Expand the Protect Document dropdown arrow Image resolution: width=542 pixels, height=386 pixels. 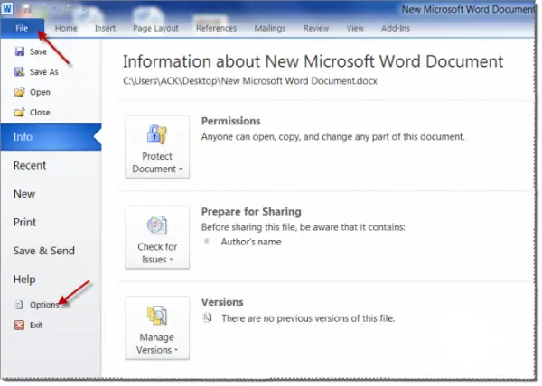[181, 170]
